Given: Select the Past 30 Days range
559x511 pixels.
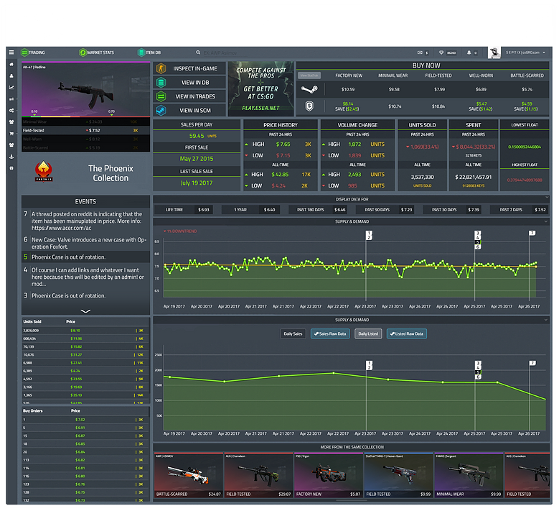Looking at the screenshot, I should point(452,210).
